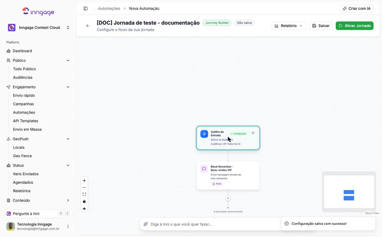Viewport: 382px width, 237px height.
Task: Click the Pergunte à Inni search box
Action: pyautogui.click(x=38, y=214)
